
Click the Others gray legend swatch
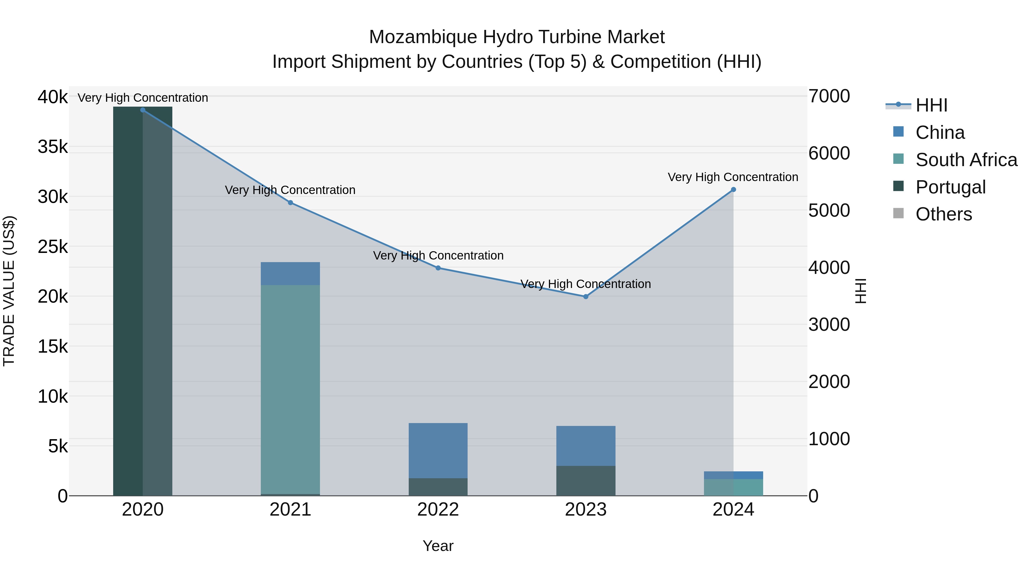click(x=898, y=213)
